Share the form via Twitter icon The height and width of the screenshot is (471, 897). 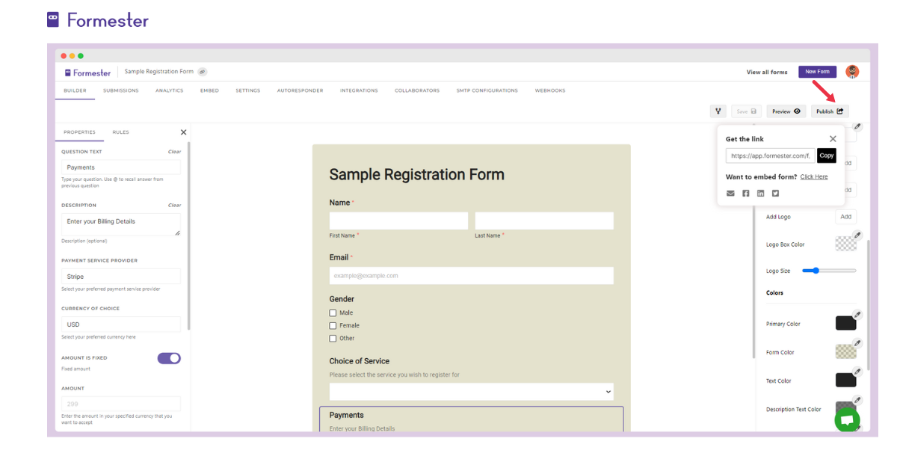[776, 193]
